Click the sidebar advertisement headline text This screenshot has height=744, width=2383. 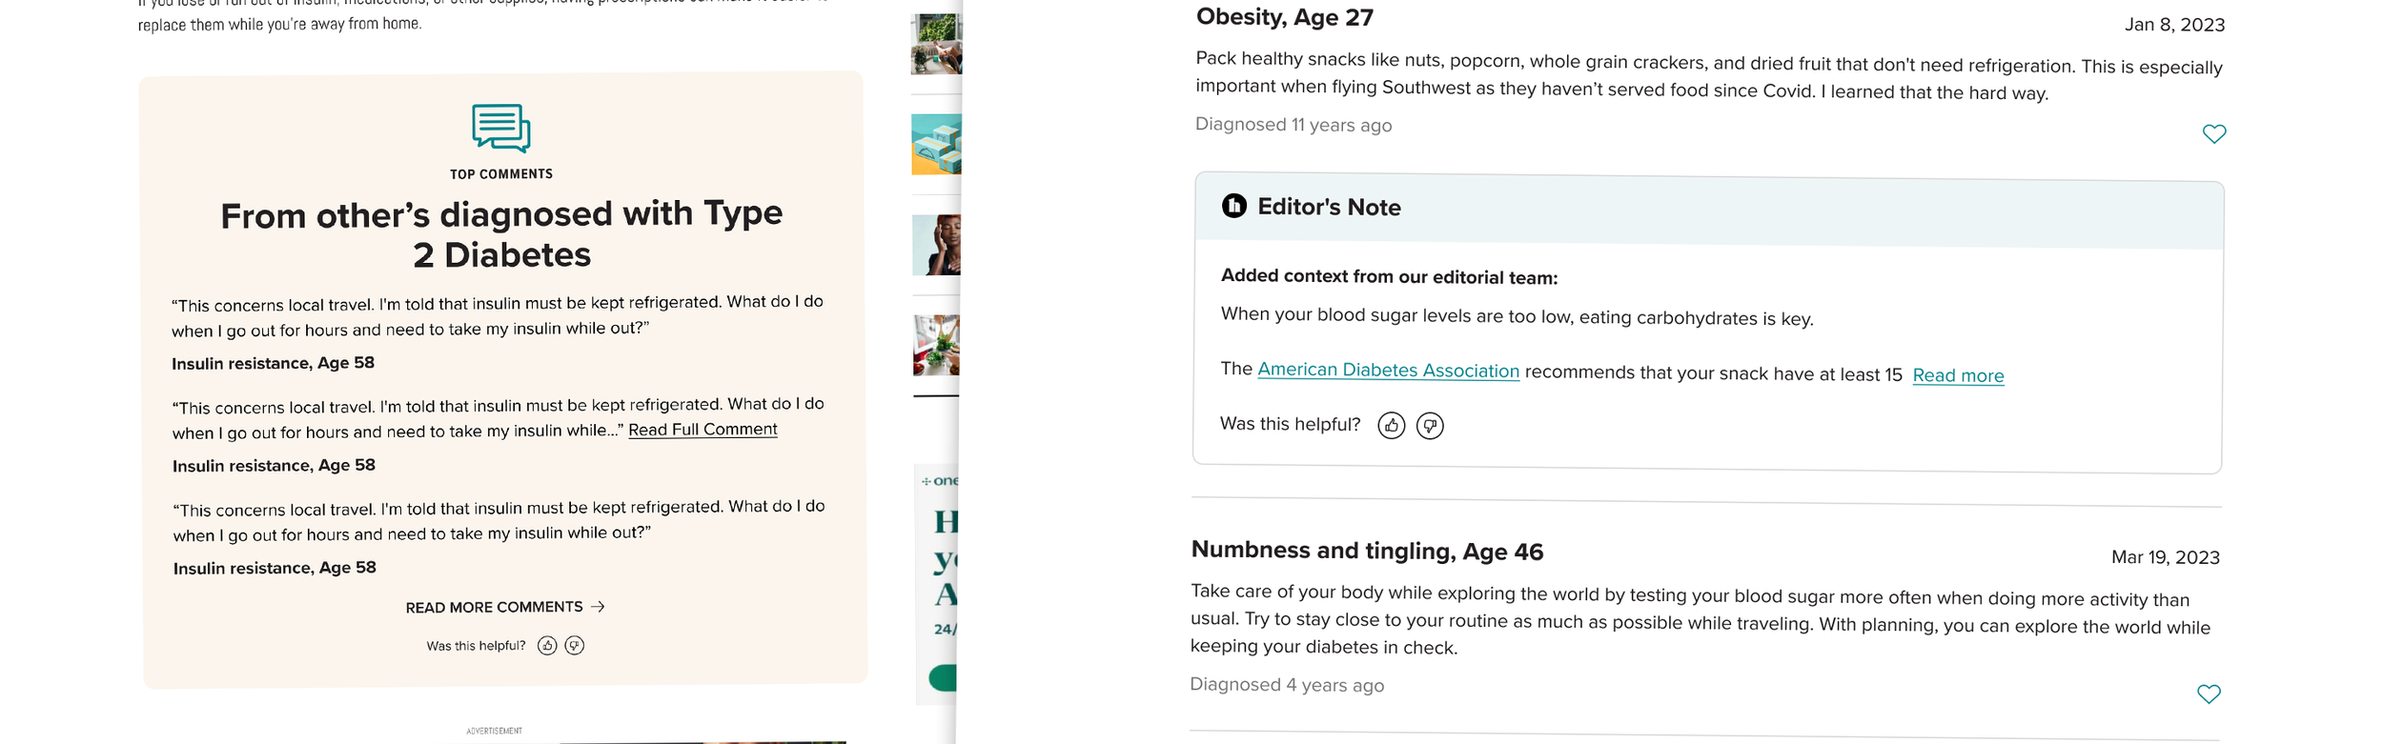click(x=946, y=558)
